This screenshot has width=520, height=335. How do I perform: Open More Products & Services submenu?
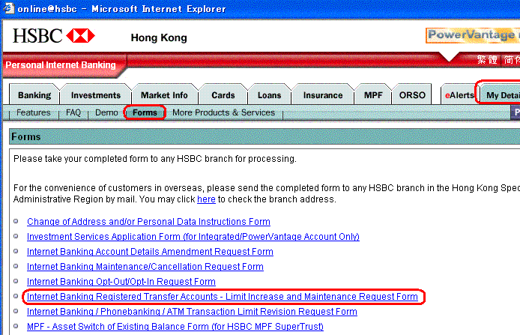(x=223, y=112)
